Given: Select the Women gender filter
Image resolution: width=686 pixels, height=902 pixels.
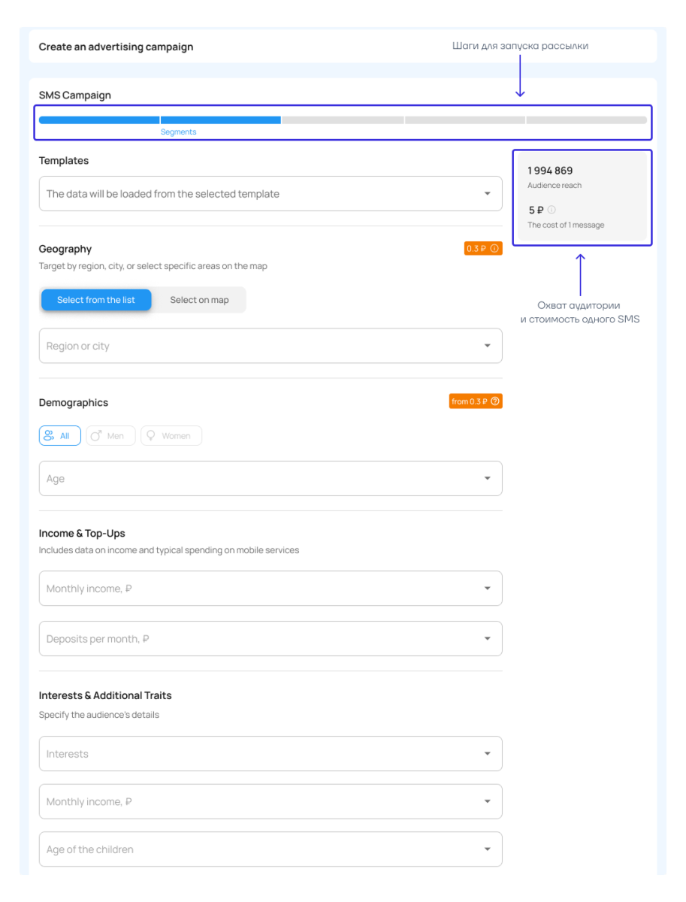Looking at the screenshot, I should [171, 436].
